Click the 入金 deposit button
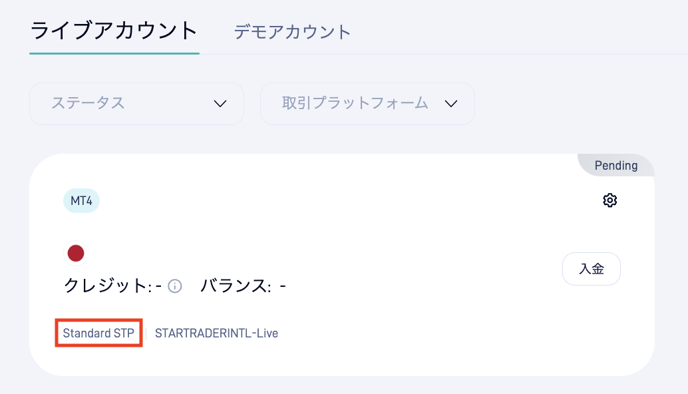688x394 pixels. tap(592, 268)
